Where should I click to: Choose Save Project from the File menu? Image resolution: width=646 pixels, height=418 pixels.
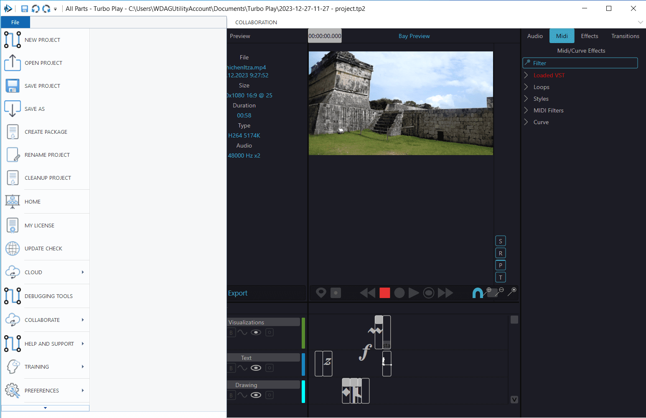click(x=45, y=86)
